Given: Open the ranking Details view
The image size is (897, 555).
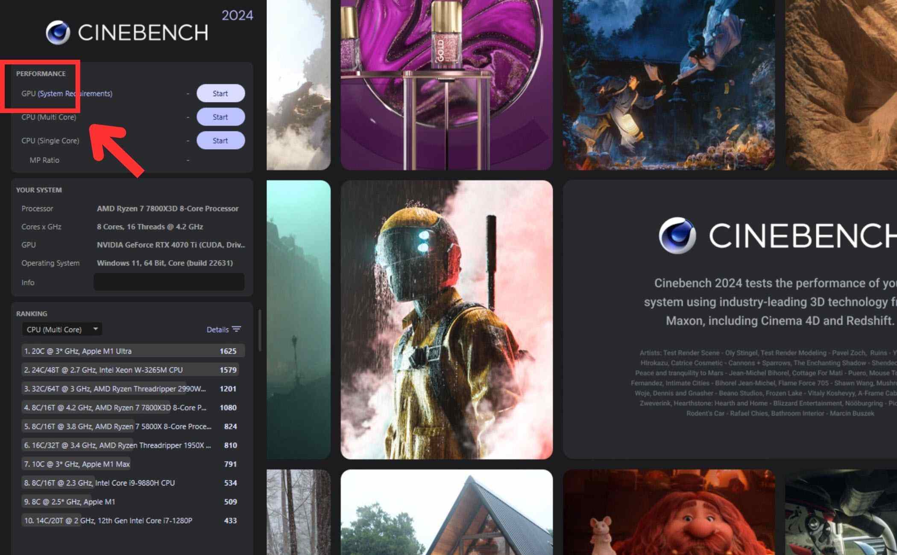Looking at the screenshot, I should point(217,329).
